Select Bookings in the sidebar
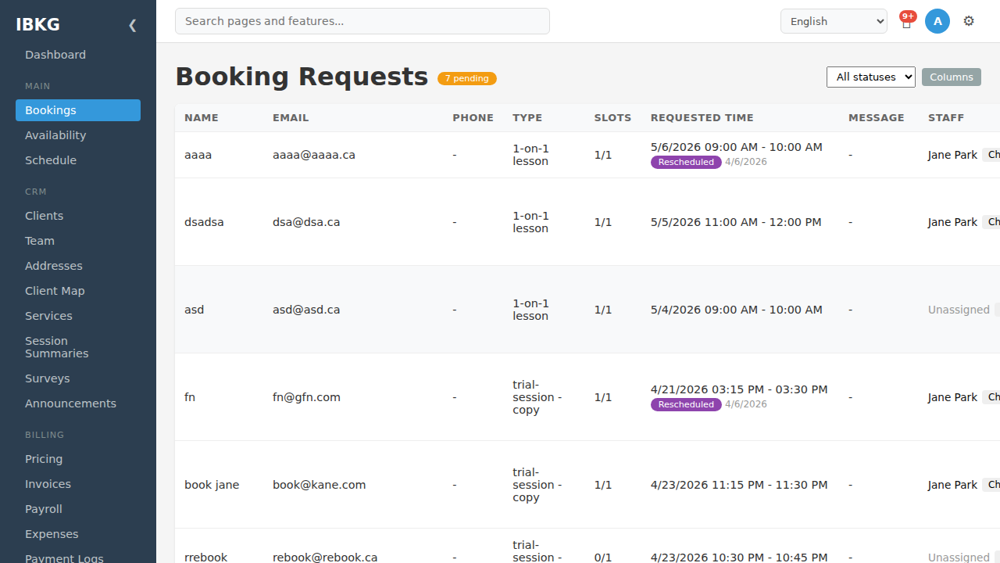The image size is (1000, 563). click(x=78, y=110)
